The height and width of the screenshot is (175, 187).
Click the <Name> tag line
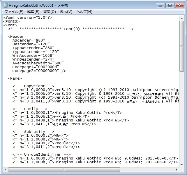tap(15, 78)
